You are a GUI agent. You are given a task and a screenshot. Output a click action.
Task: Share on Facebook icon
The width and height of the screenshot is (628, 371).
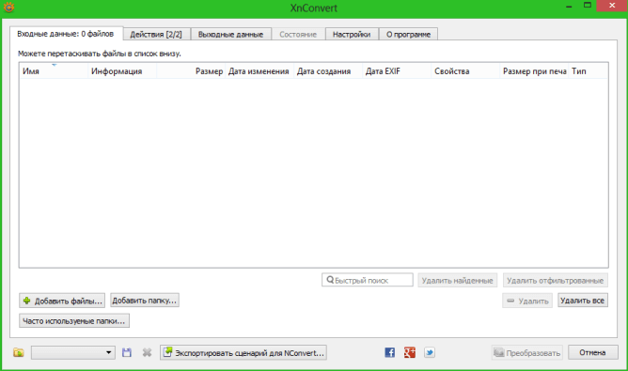tap(390, 352)
